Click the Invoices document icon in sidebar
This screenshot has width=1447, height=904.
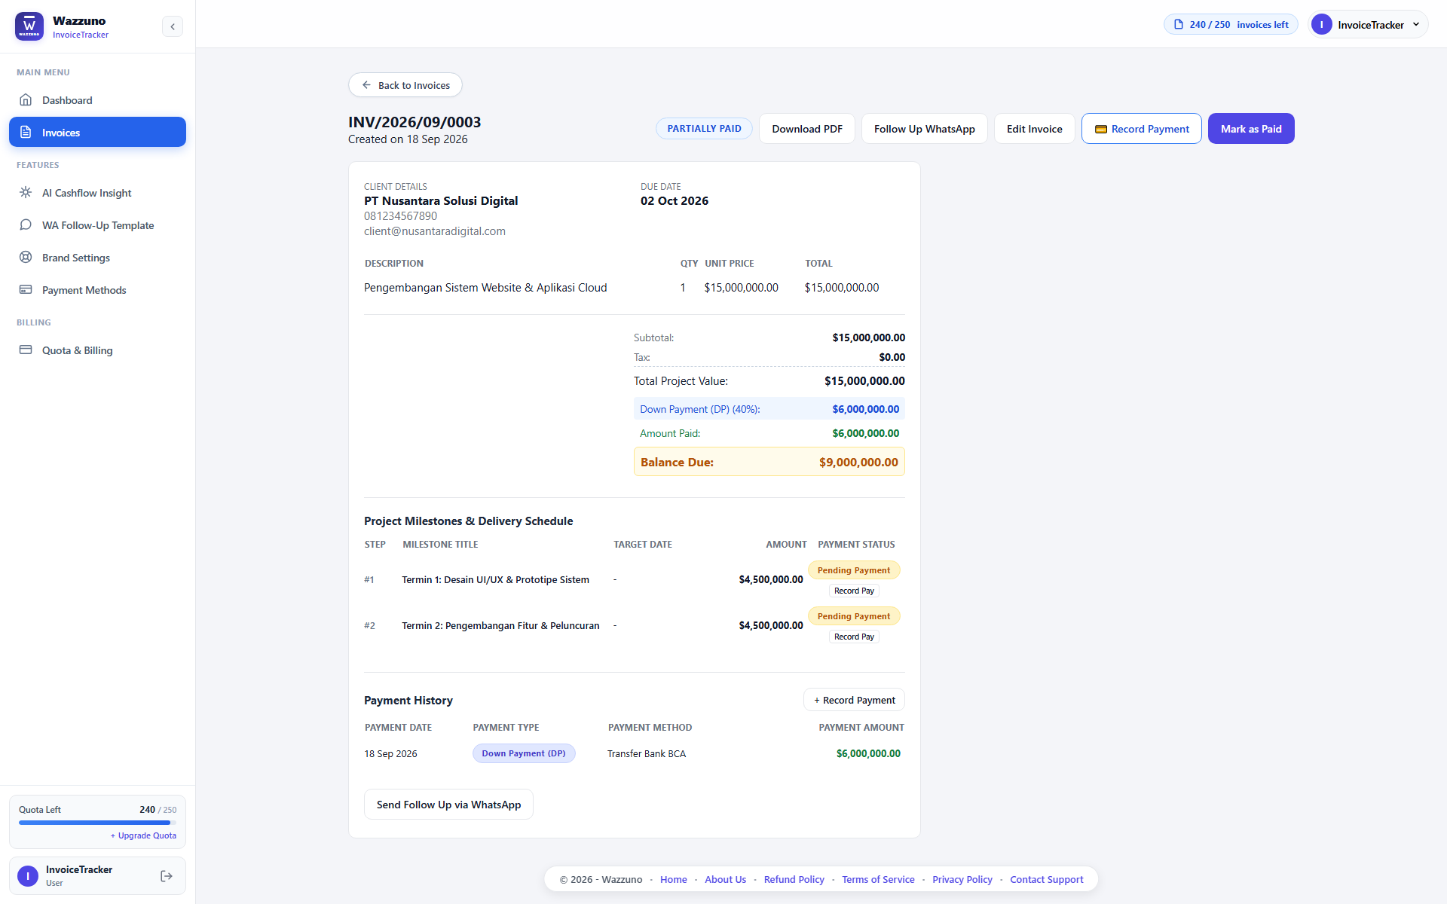tap(26, 133)
